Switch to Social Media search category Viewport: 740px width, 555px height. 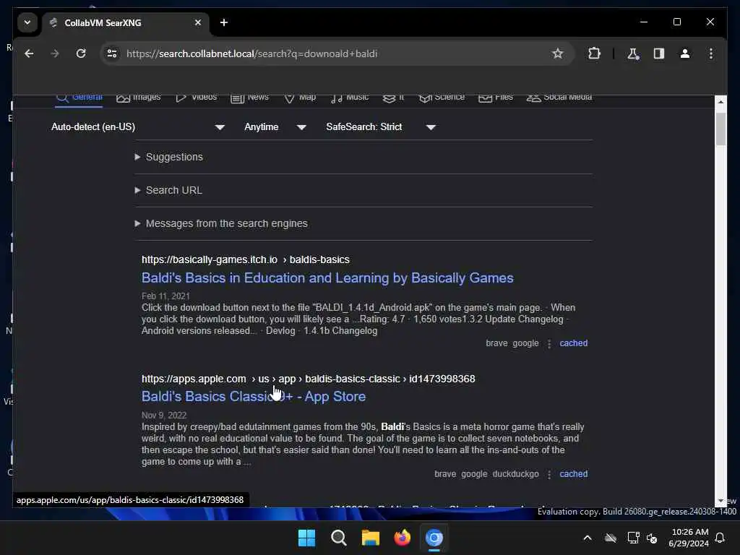point(559,98)
